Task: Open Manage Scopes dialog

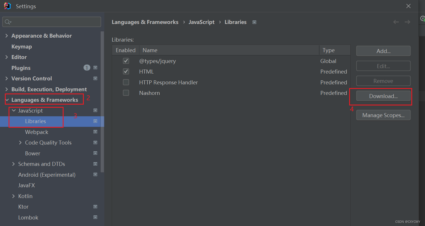Action: [383, 115]
